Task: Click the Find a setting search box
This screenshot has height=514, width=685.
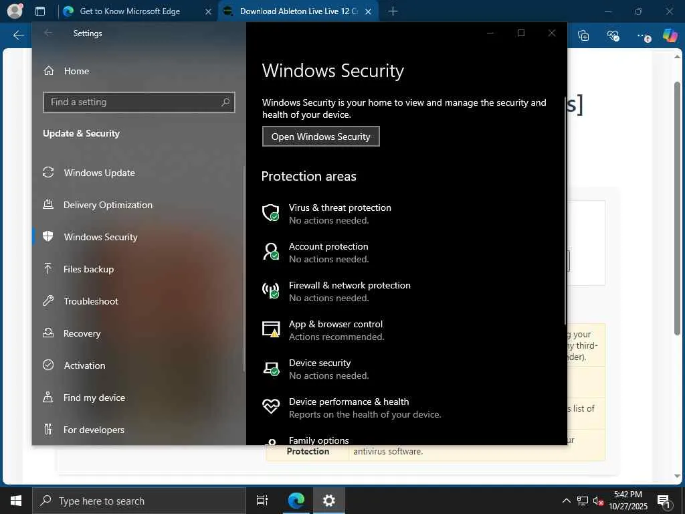Action: tap(139, 102)
